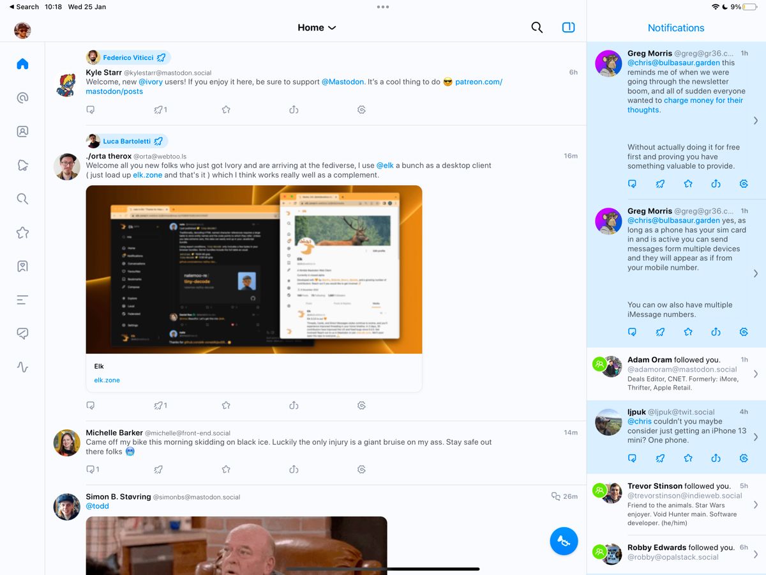
Task: Share orta therox's Elk post
Action: [294, 405]
